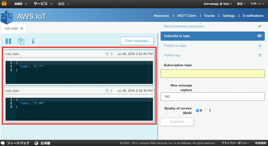Select QoS level 0 radio button
The width and height of the screenshot is (268, 146).
[197, 111]
